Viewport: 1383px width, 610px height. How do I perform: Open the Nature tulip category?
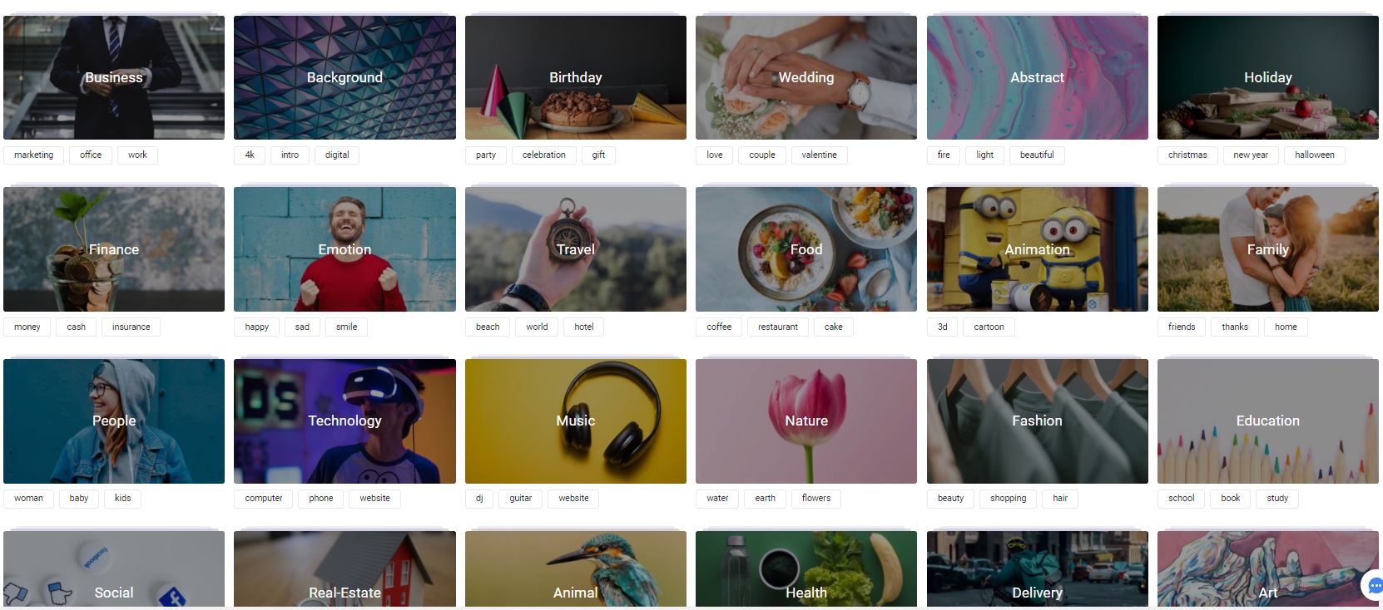(x=806, y=421)
